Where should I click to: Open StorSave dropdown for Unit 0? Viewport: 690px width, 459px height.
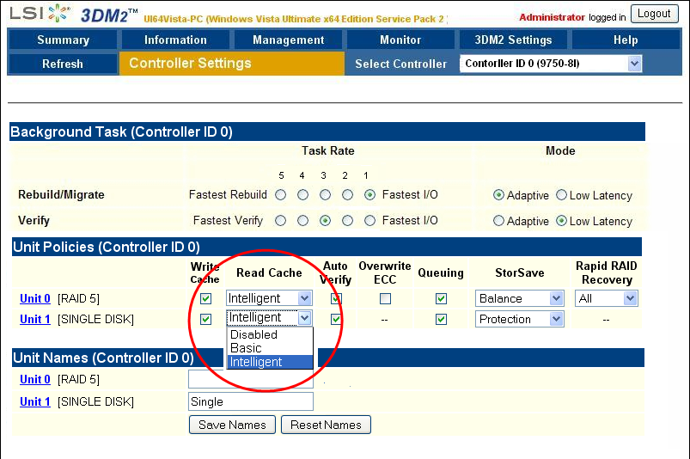[555, 299]
